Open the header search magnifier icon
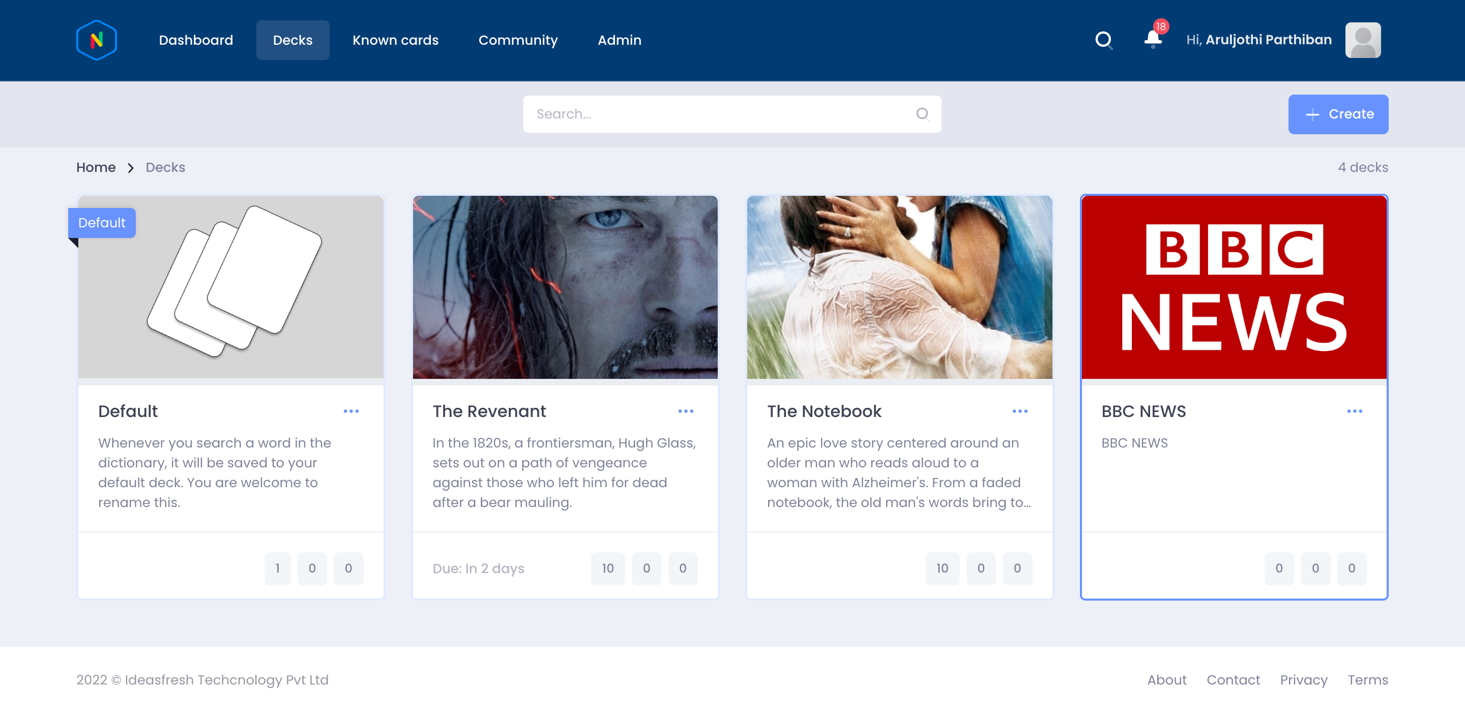The height and width of the screenshot is (713, 1465). tap(1104, 40)
